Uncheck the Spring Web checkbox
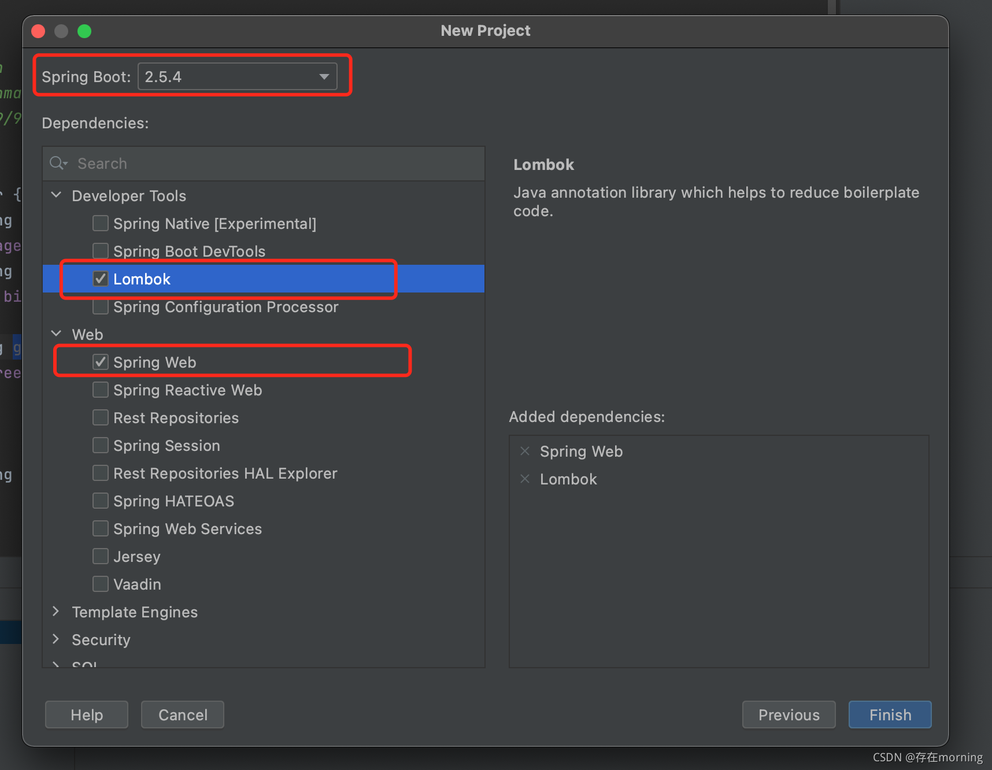Image resolution: width=992 pixels, height=770 pixels. click(101, 362)
